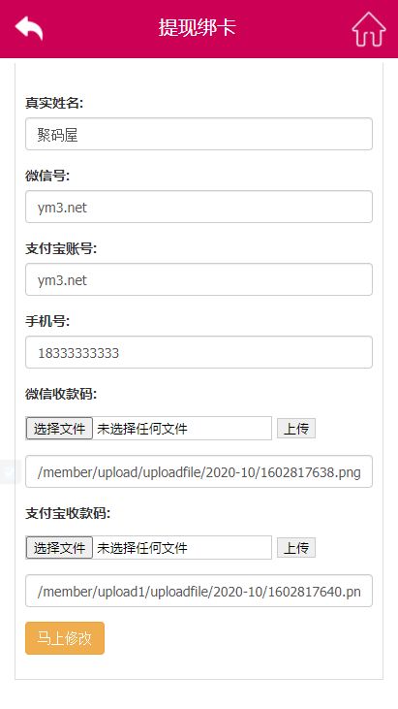Choose file for 支付宝收款码
The height and width of the screenshot is (709, 398).
(x=60, y=548)
